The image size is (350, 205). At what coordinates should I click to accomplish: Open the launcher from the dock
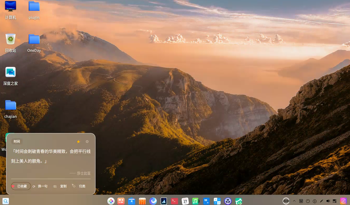(x=111, y=201)
